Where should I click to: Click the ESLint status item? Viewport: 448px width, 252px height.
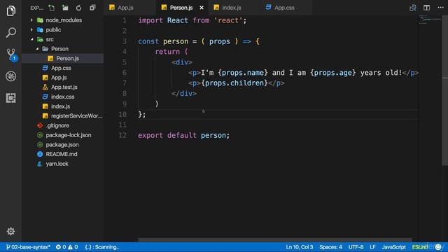pyautogui.click(x=420, y=247)
